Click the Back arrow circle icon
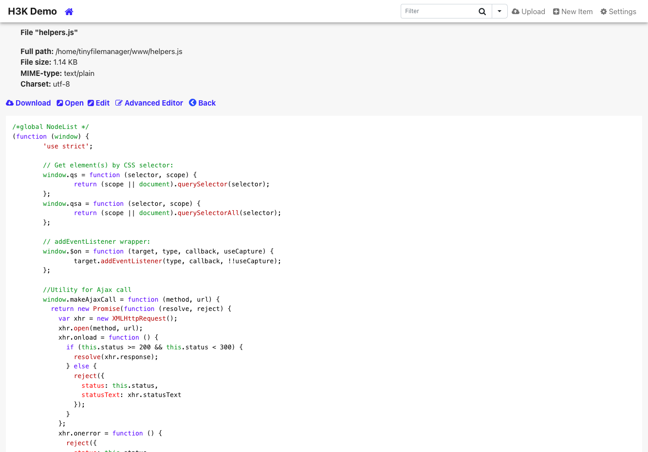Image resolution: width=648 pixels, height=452 pixels. pyautogui.click(x=193, y=103)
